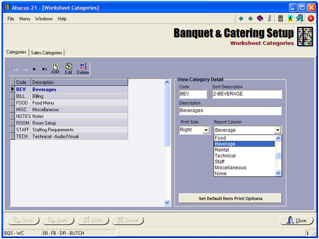
Task: Click the Undo button
Action: (93, 220)
